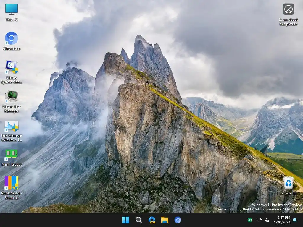303x227 pixels.
Task: Click the green 39 tray icon
Action: [x=250, y=220]
